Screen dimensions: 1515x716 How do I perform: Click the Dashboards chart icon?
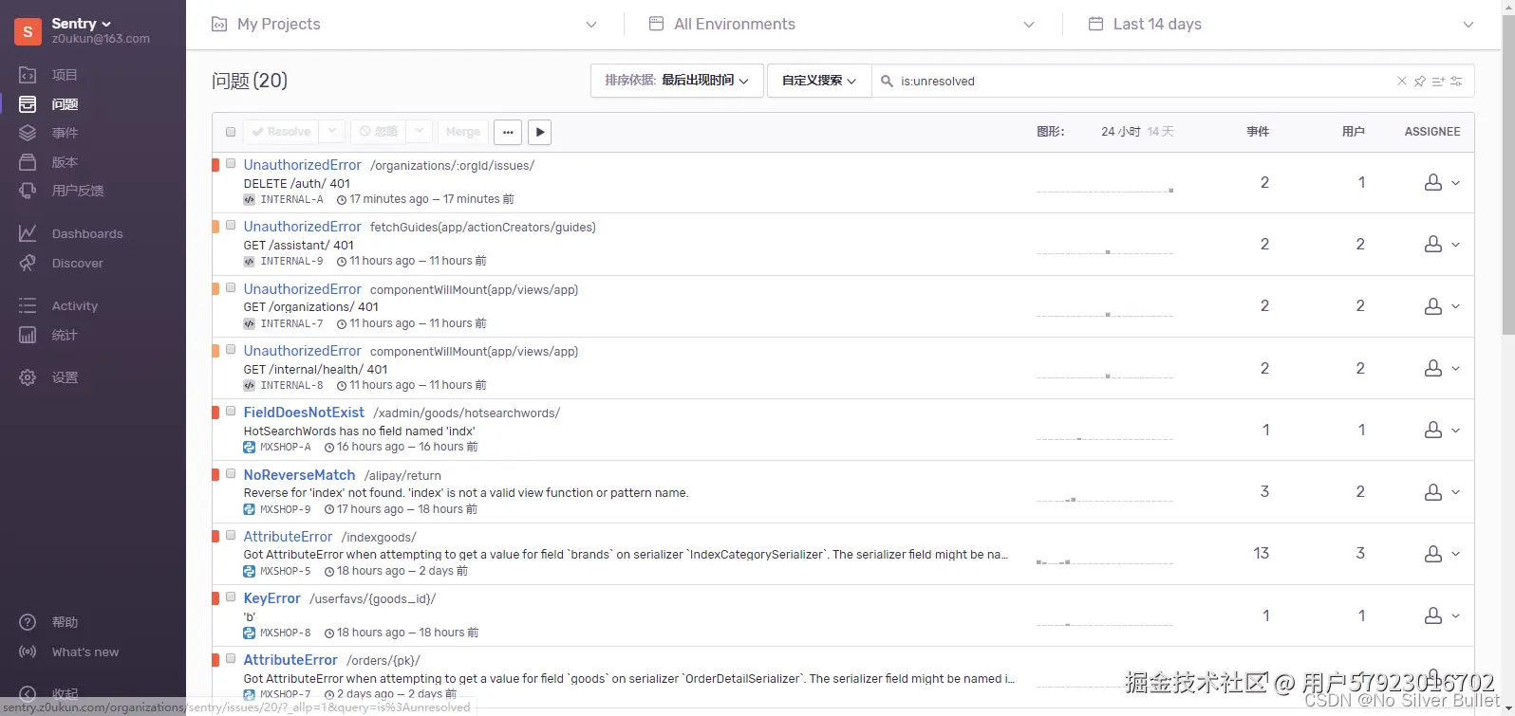[x=28, y=233]
